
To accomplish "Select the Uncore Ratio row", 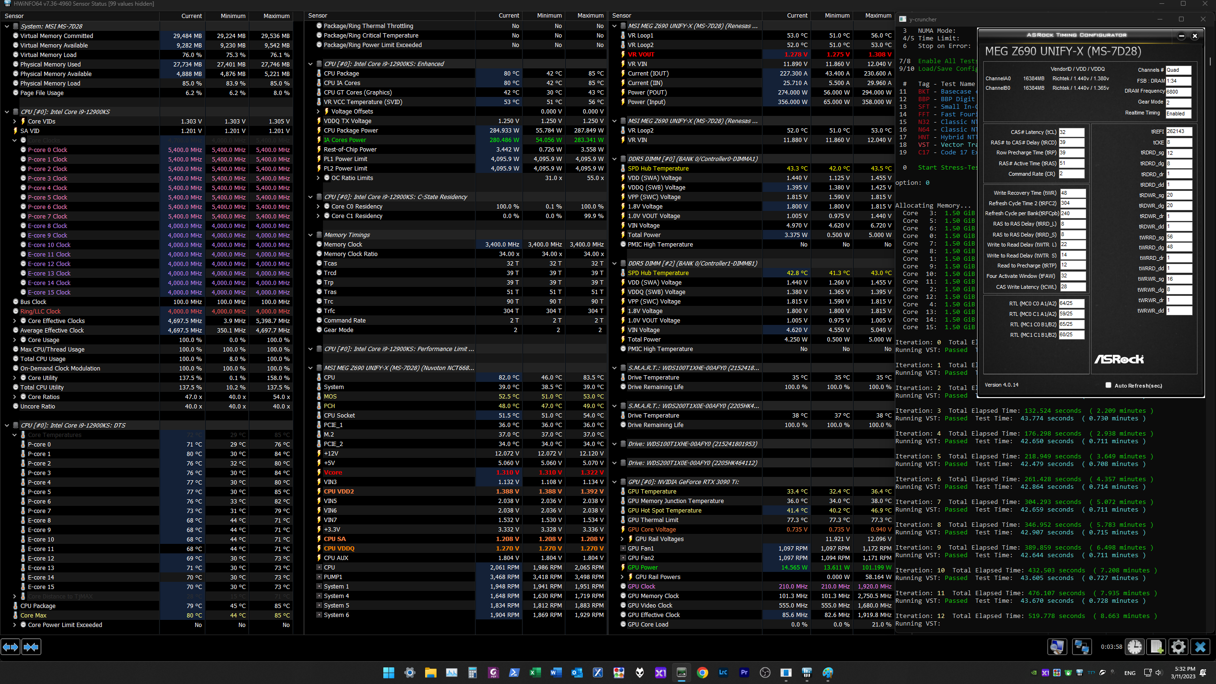I will (146, 407).
